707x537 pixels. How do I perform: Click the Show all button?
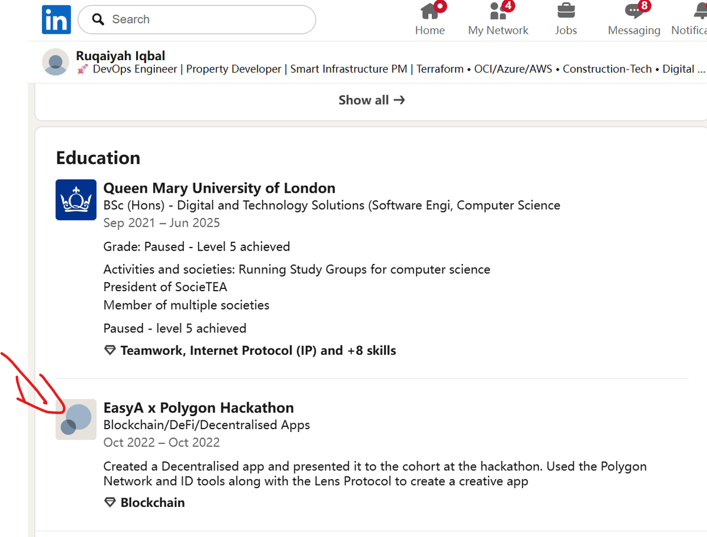[371, 100]
